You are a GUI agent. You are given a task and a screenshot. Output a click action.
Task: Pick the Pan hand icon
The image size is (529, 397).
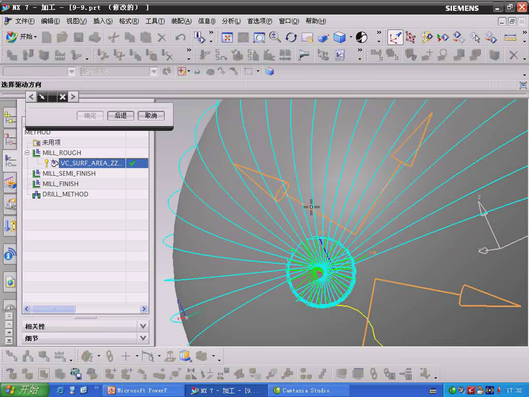(307, 37)
